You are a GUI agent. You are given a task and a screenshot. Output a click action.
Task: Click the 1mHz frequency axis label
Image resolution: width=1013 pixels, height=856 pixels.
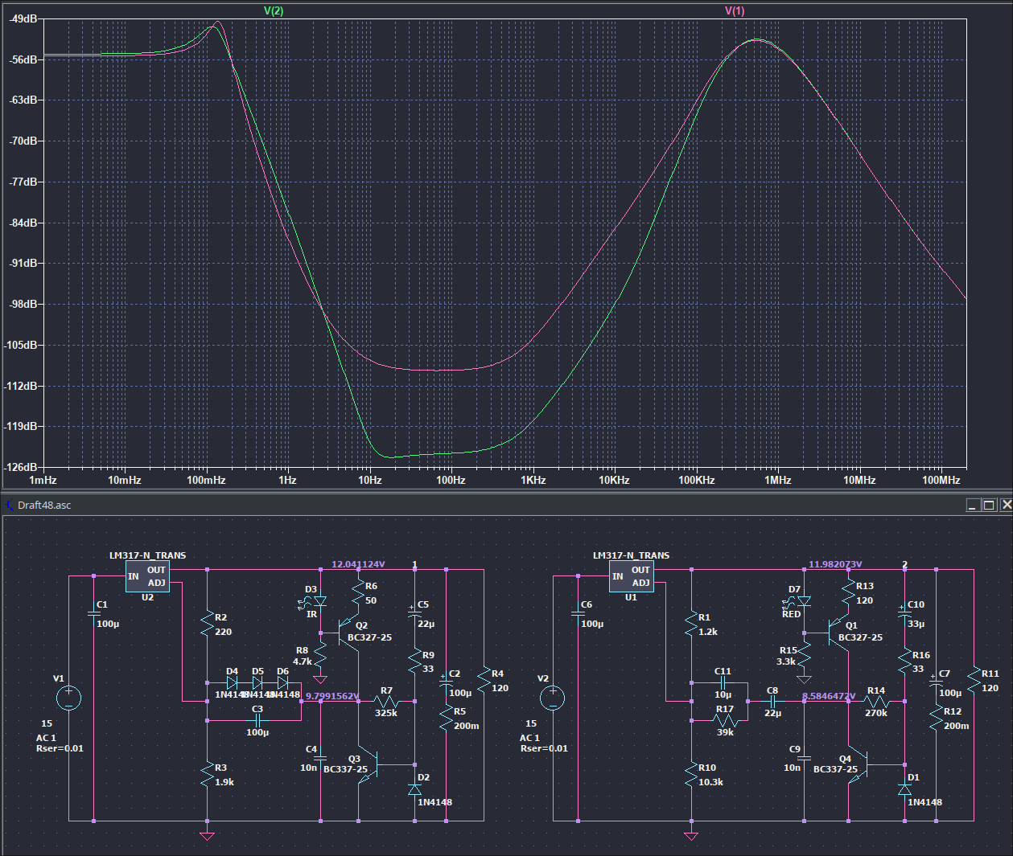click(43, 480)
